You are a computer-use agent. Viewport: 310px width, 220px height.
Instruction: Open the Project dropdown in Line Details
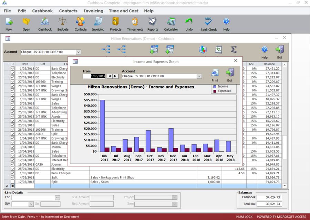175,197
